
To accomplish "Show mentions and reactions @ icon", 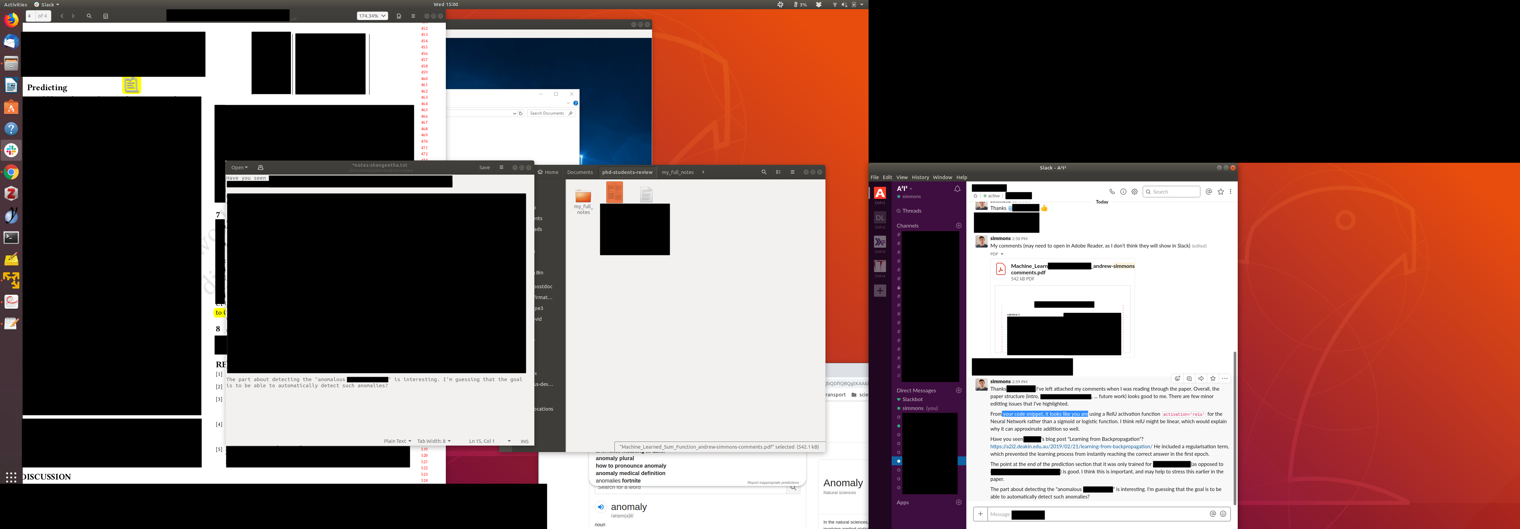I will pos(1209,192).
